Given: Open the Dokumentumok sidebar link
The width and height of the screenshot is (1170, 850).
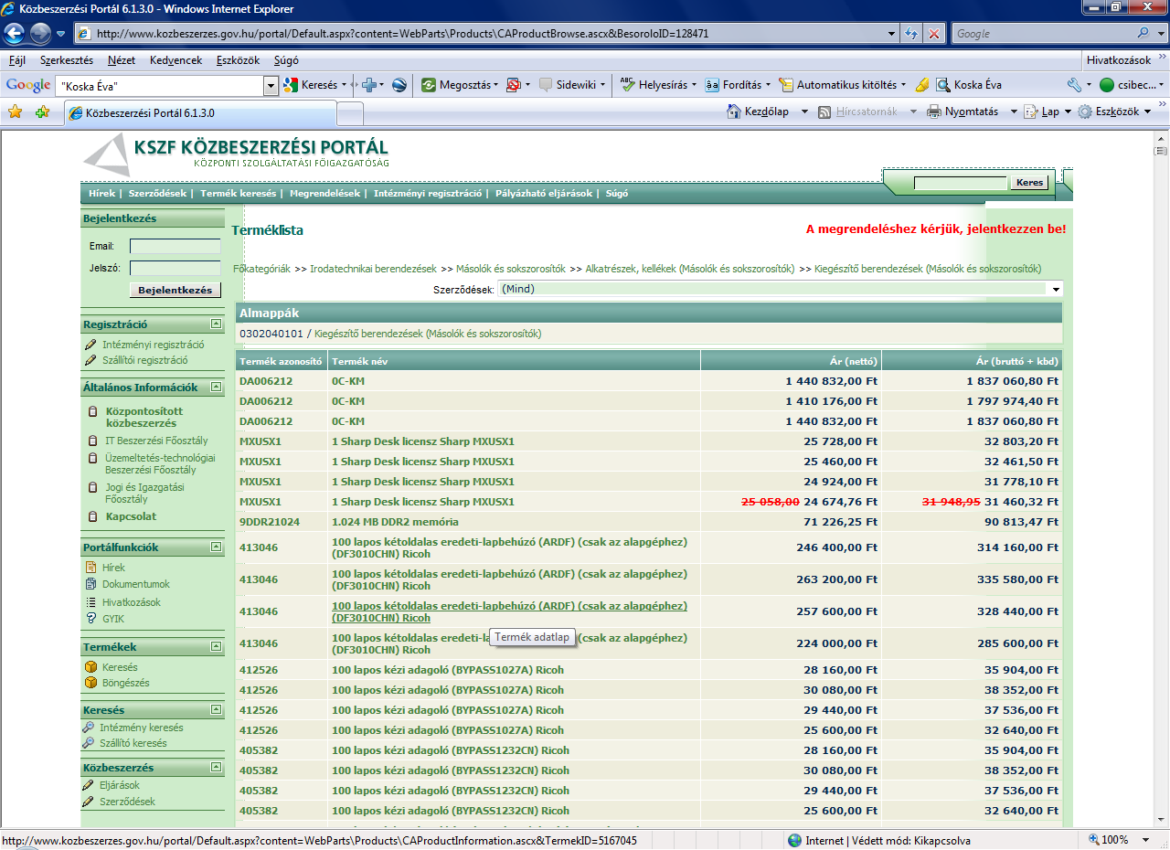Looking at the screenshot, I should pos(136,584).
